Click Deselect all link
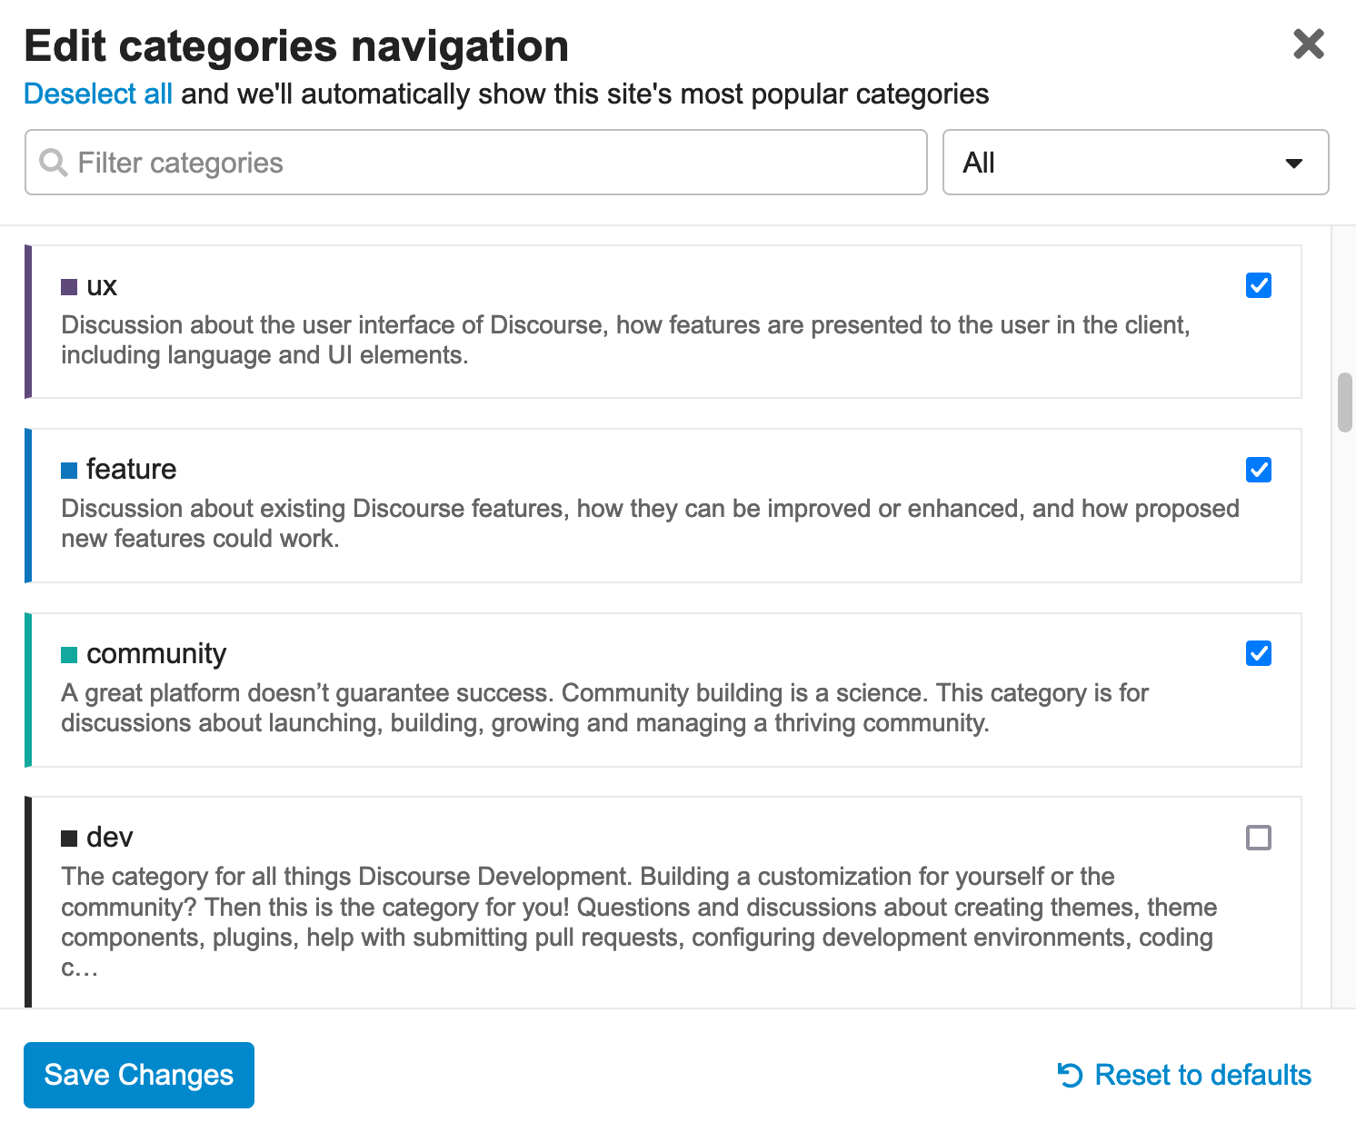The image size is (1356, 1132). (x=98, y=94)
